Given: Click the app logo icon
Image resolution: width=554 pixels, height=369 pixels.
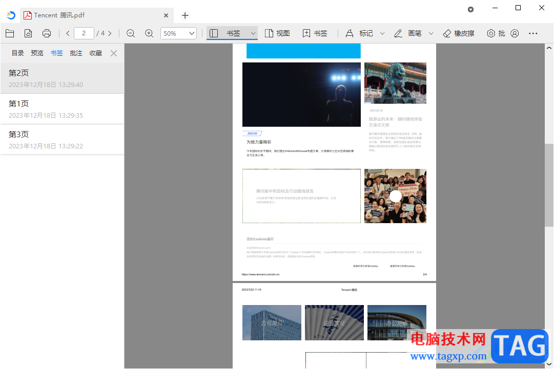Looking at the screenshot, I should pos(11,15).
